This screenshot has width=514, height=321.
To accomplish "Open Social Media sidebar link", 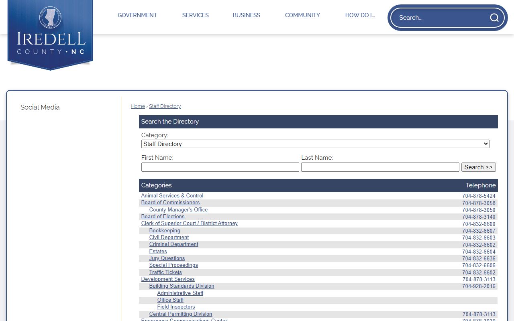I will tap(40, 107).
